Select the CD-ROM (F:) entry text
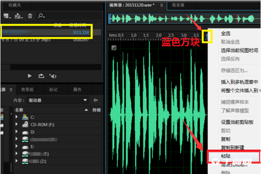The image size is (261, 174). (42, 124)
